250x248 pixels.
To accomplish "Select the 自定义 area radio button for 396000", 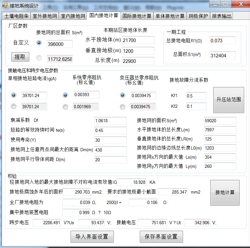I will 39,43.
